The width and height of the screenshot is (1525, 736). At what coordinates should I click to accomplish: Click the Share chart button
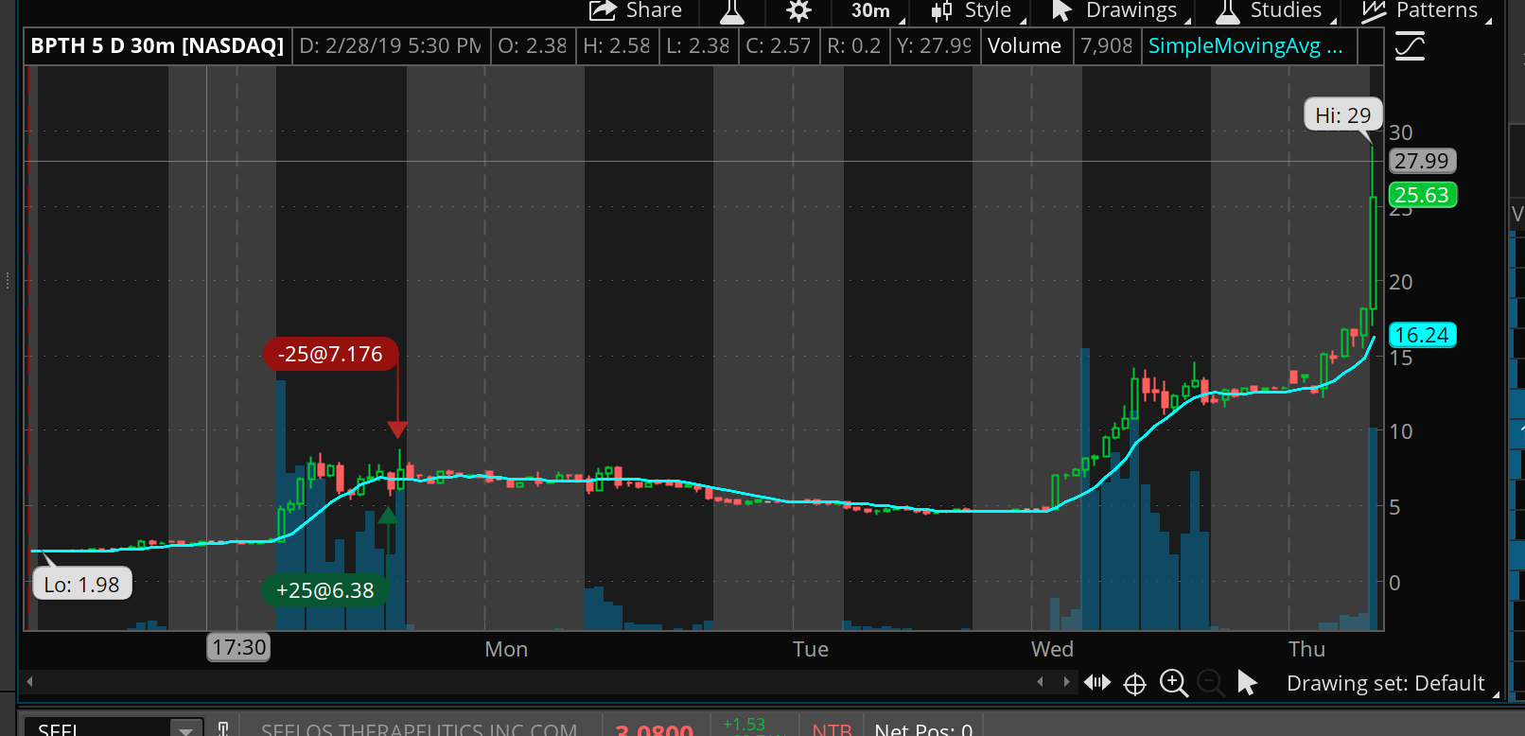tap(636, 10)
